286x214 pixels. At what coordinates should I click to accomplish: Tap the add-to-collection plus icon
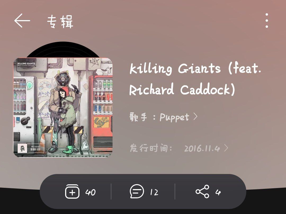(72, 191)
